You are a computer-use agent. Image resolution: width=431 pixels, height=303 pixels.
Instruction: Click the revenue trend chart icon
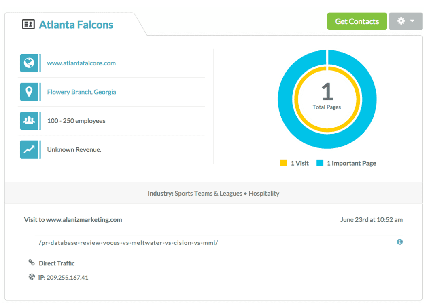29,149
